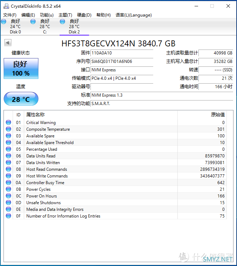Click status orb for Data Units Written row
Viewport: 237px width, 266px height.
pyautogui.click(x=8, y=163)
